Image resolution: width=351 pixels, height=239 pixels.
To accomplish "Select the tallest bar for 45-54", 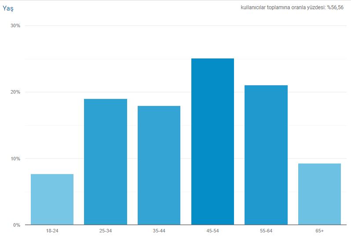I will [x=212, y=141].
